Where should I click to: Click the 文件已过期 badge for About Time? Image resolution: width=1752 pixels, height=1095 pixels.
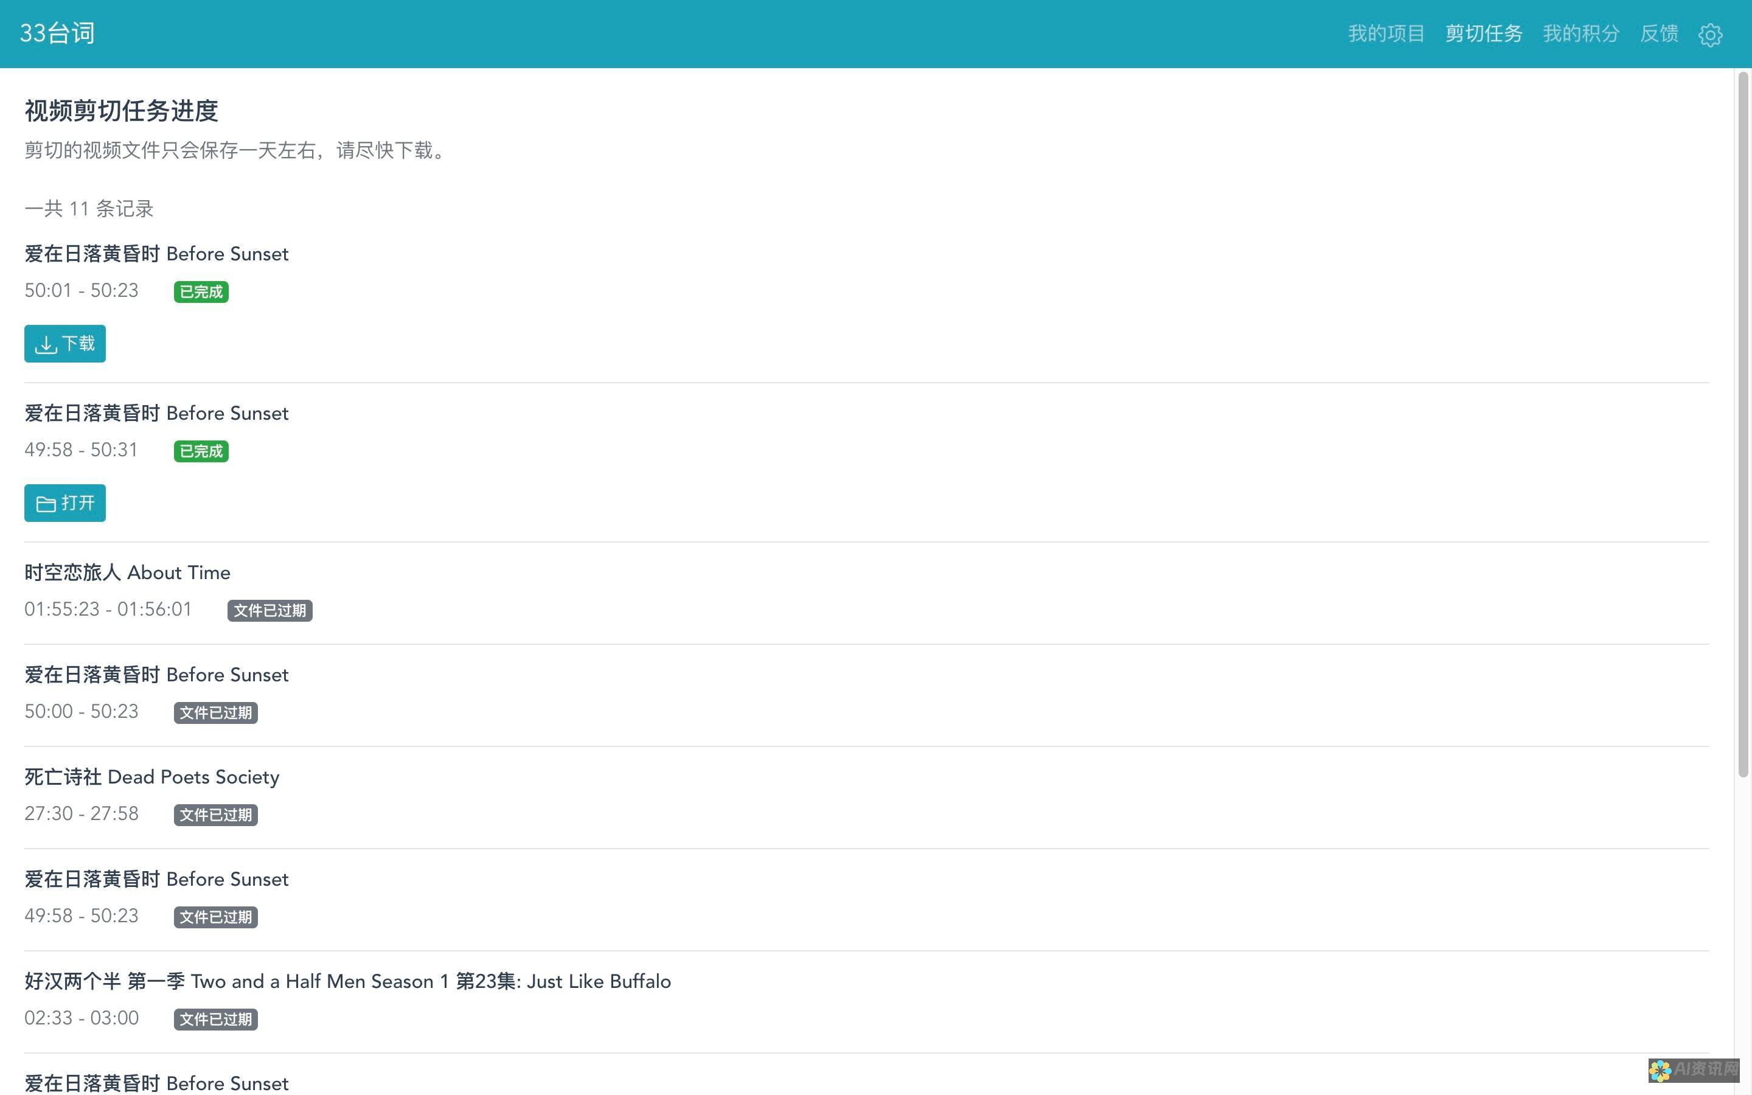pos(270,611)
